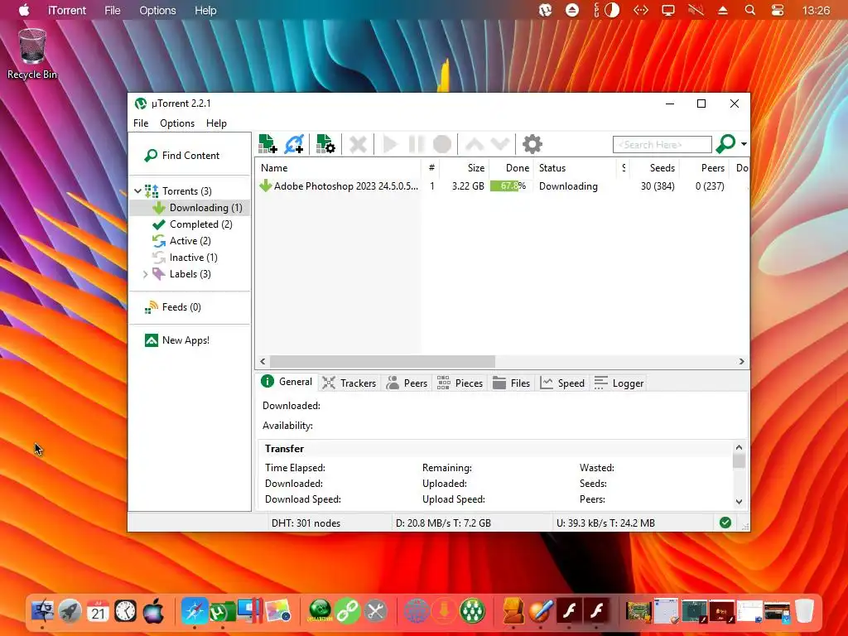
Task: Open the Calendar icon showing 21 in dock
Action: pyautogui.click(x=98, y=611)
